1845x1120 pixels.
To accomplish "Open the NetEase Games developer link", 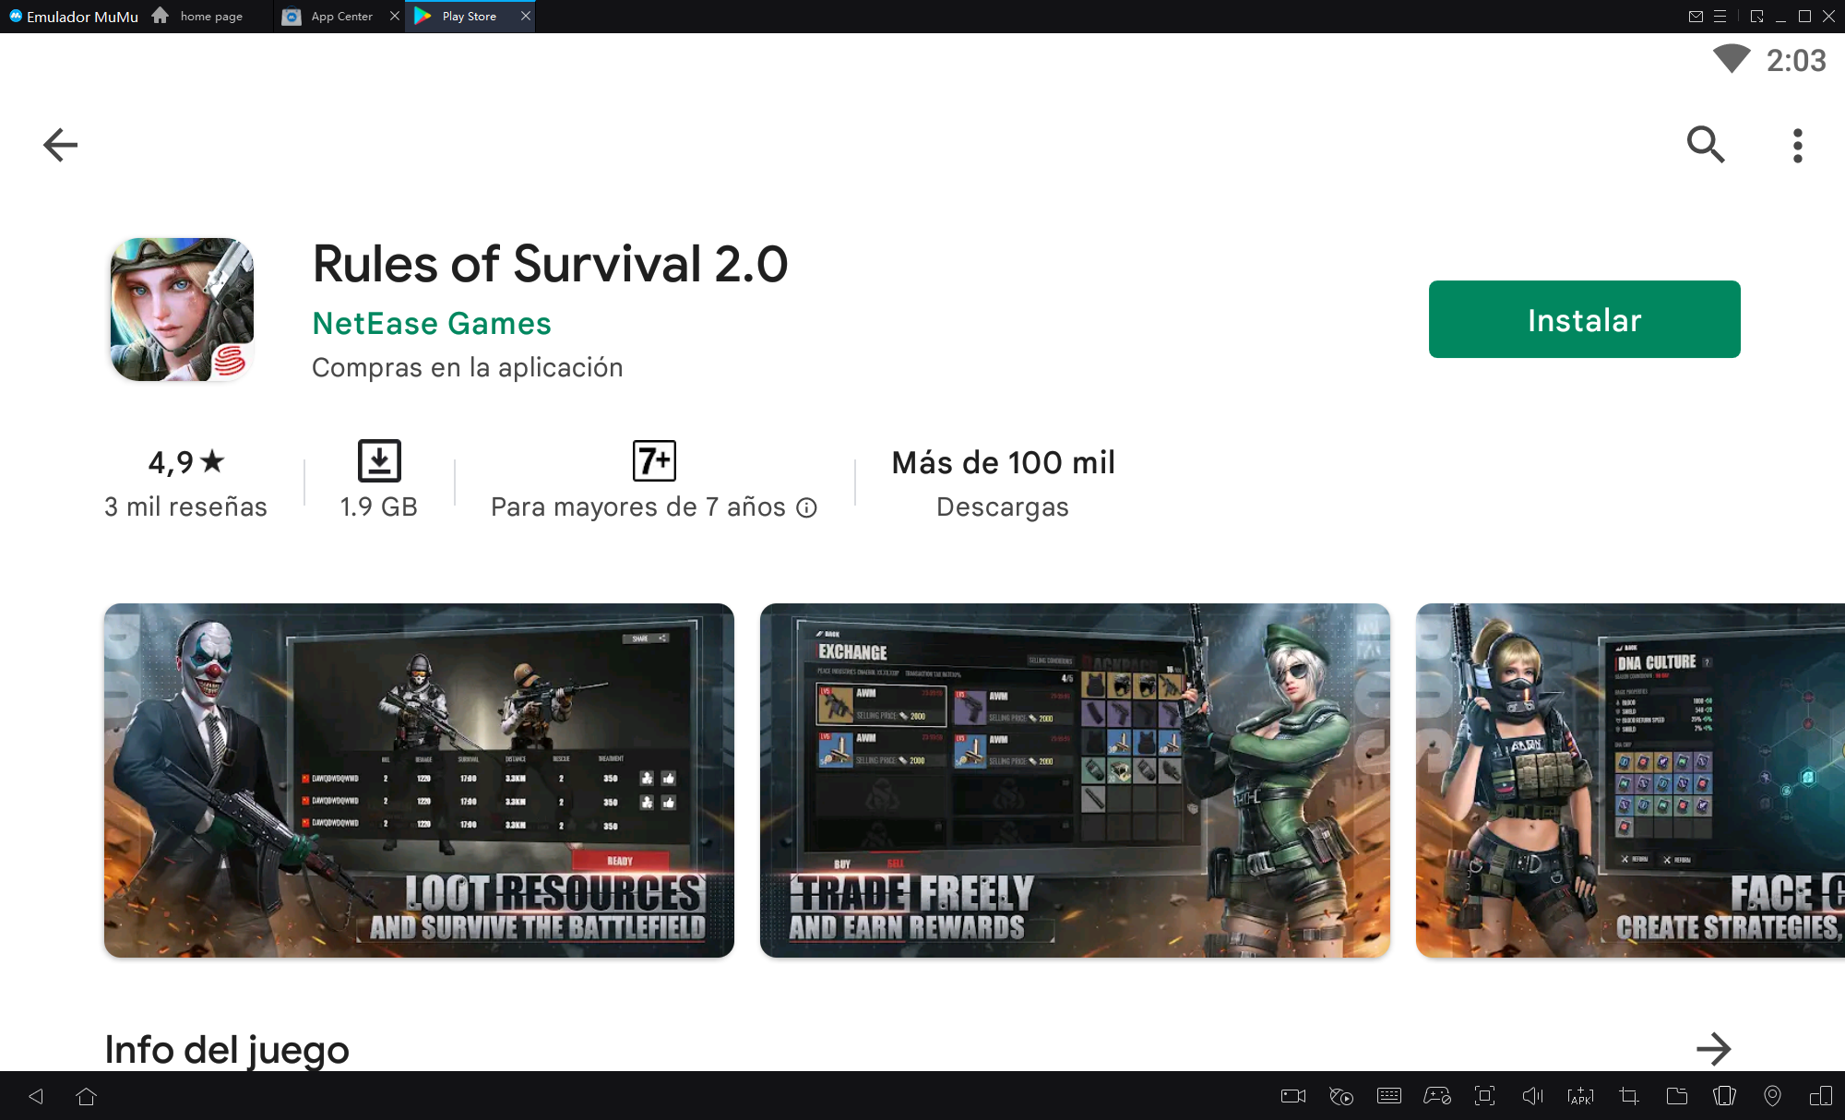I will tap(432, 324).
